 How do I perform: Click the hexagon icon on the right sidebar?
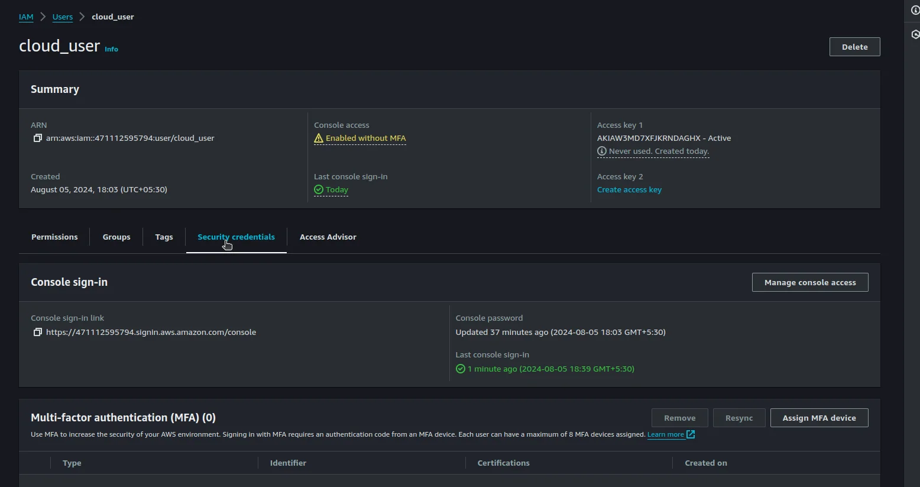tap(915, 34)
